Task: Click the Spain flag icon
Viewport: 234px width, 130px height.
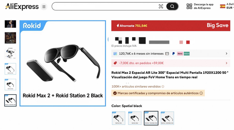Action: (x=223, y=6)
